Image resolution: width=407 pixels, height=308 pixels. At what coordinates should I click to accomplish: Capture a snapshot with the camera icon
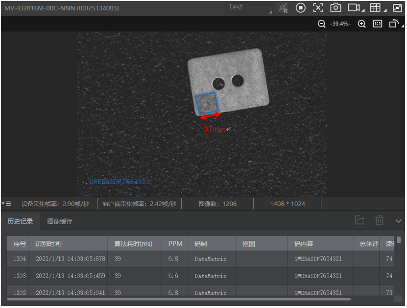335,8
